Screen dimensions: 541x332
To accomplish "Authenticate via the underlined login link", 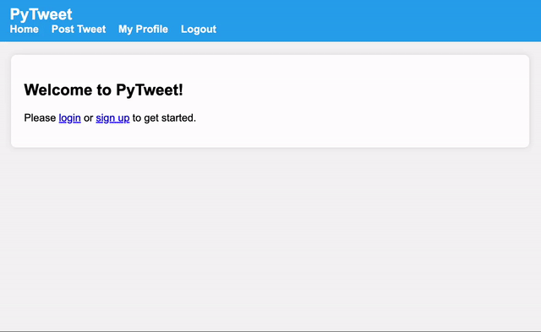I will click(x=69, y=118).
